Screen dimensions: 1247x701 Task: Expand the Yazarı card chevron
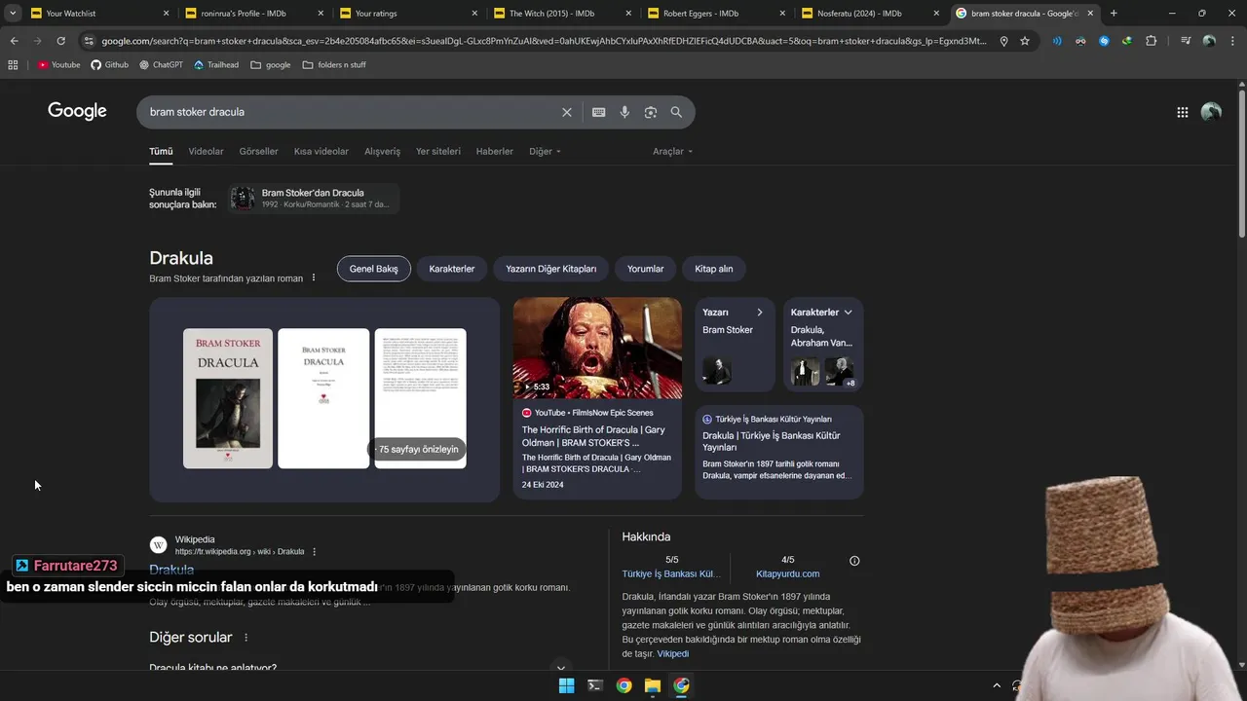coord(760,313)
